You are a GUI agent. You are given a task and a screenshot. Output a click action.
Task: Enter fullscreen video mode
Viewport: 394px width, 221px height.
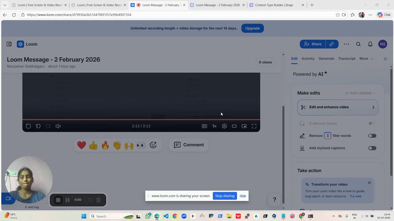point(254,126)
